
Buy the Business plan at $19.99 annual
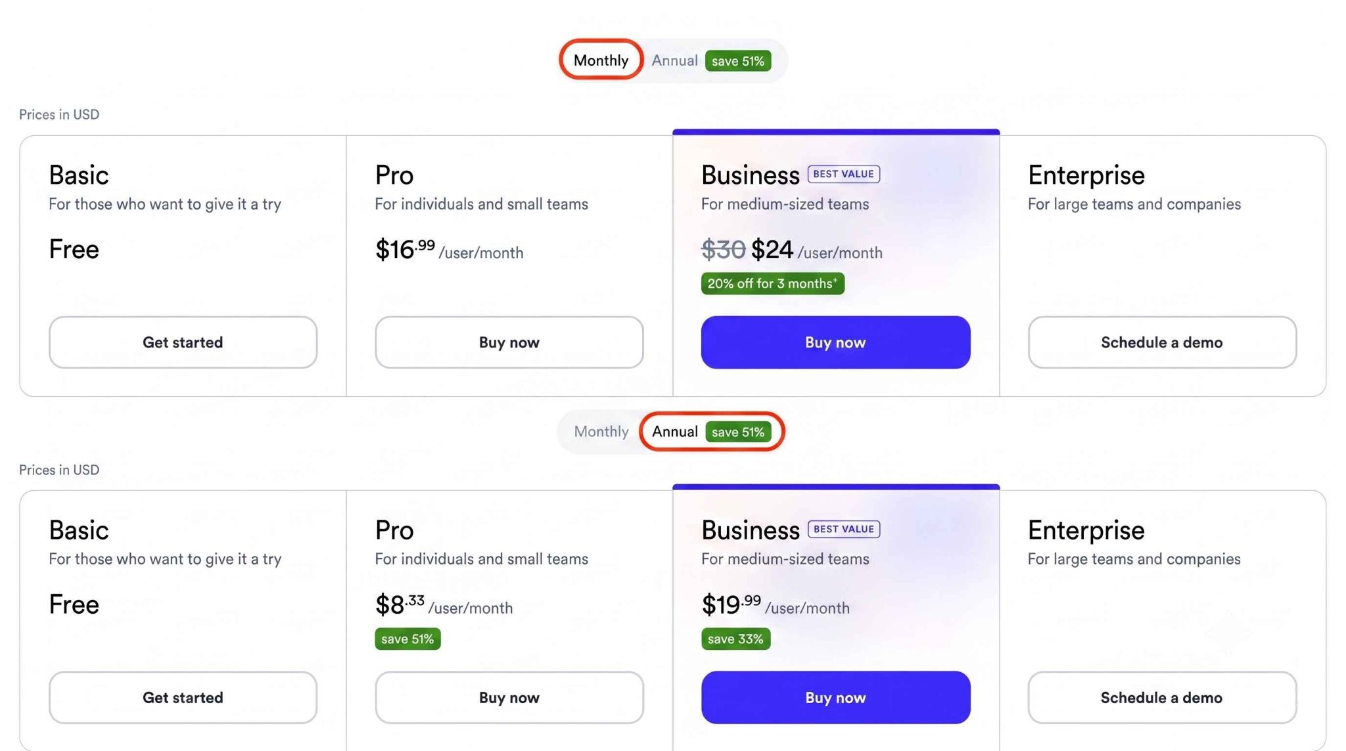835,697
